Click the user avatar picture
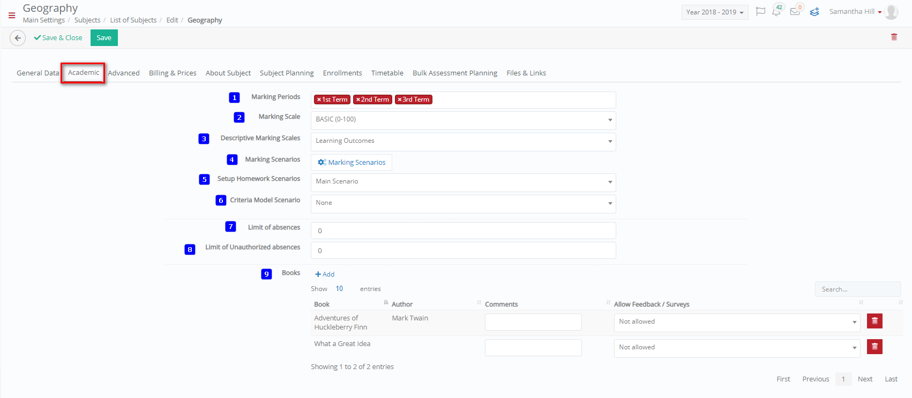The height and width of the screenshot is (398, 912). click(891, 12)
